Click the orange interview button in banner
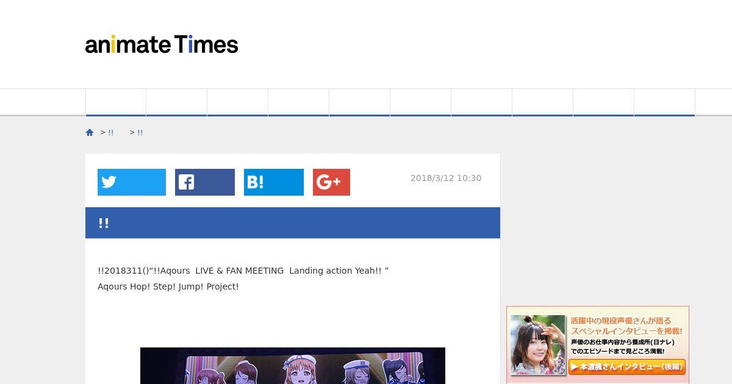 click(x=627, y=367)
